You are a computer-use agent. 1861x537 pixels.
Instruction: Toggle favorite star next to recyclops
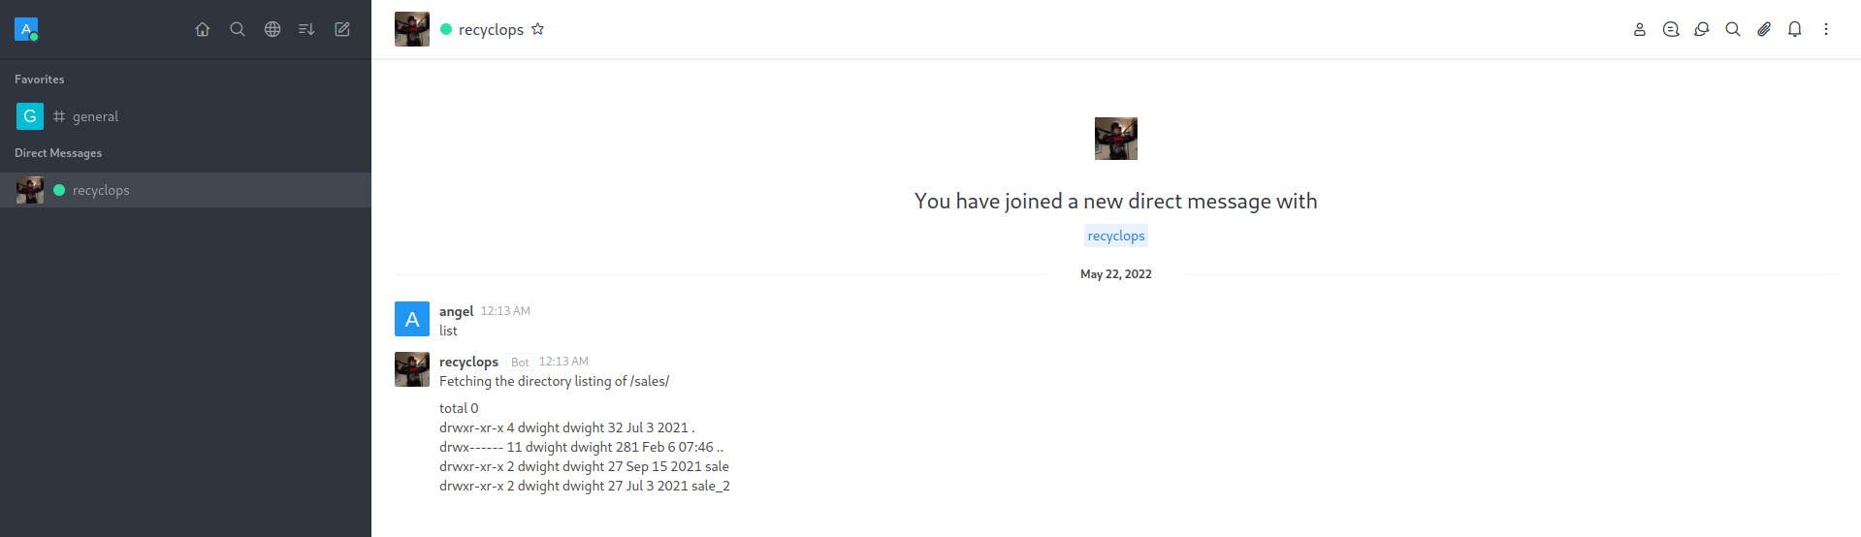(538, 29)
